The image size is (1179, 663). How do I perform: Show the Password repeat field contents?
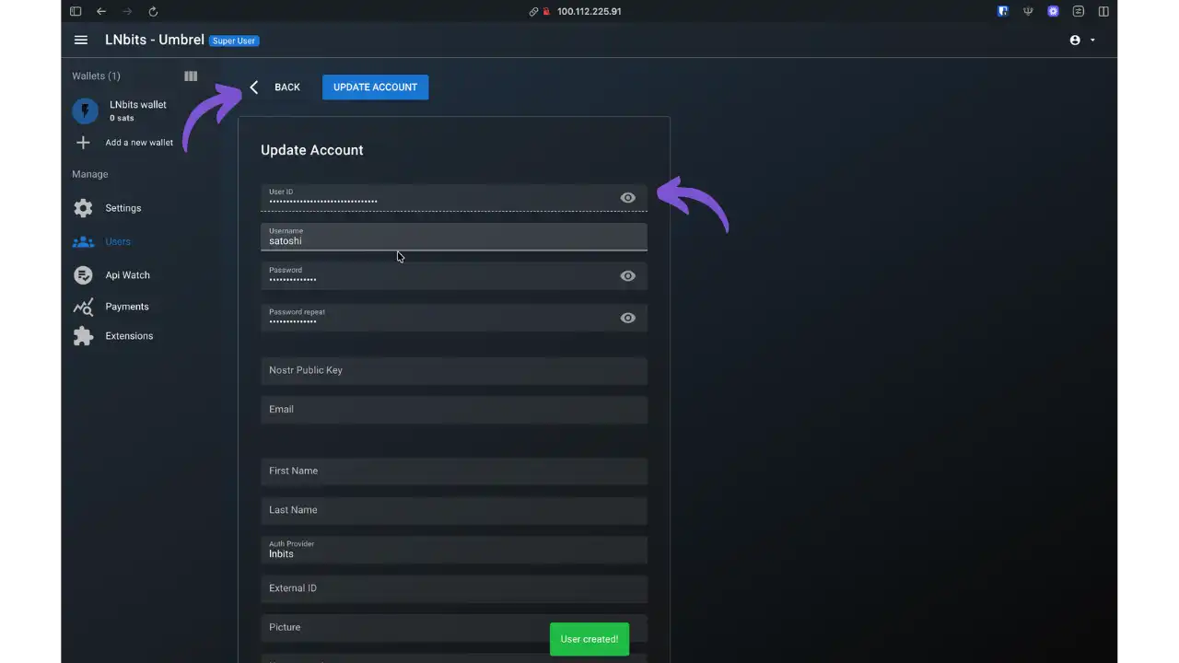(x=627, y=318)
